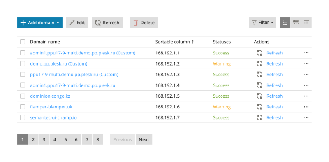This screenshot has width=329, height=162.
Task: Open dominion.congo.kz domain link
Action: 50,96
